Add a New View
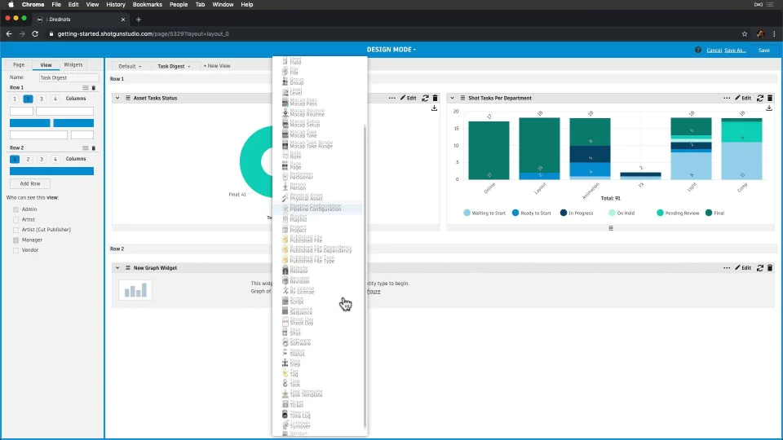The image size is (783, 440). [x=217, y=66]
